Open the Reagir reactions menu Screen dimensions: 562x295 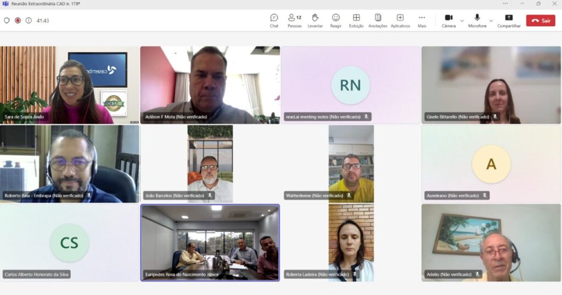(335, 20)
